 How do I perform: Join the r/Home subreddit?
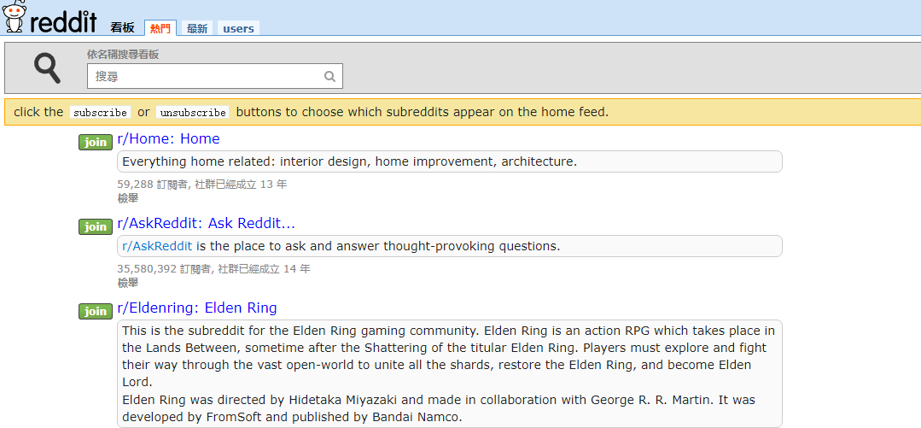click(x=95, y=143)
